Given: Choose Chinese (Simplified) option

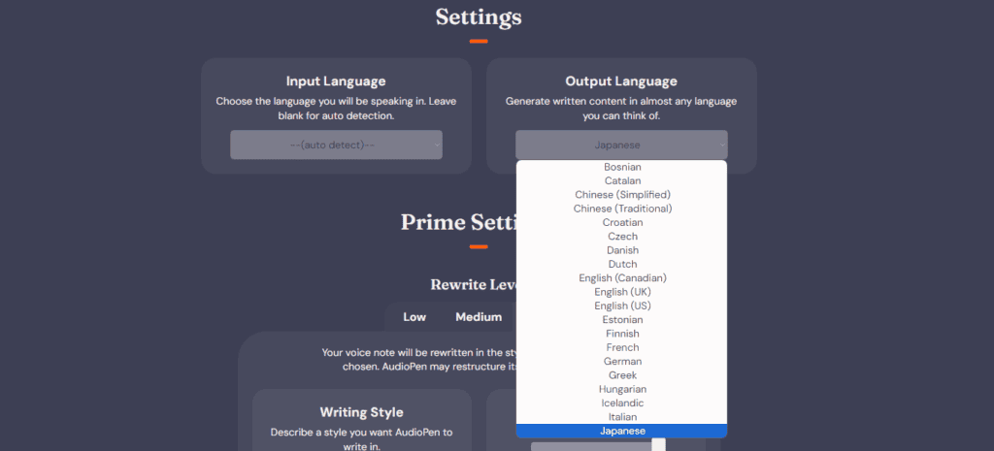Looking at the screenshot, I should pos(622,194).
